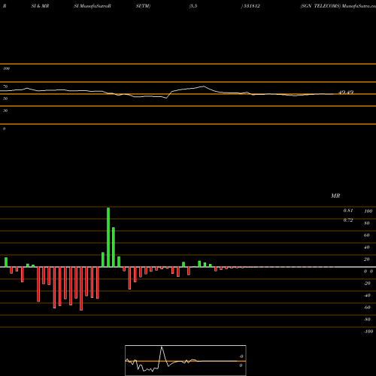
Task: Click the "(5,5" parameter text in header
Action: [193, 6]
